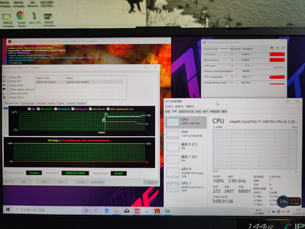Uncheck the Stress FPU checkbox
Screen dimensions: 305x229
(x=8, y=81)
